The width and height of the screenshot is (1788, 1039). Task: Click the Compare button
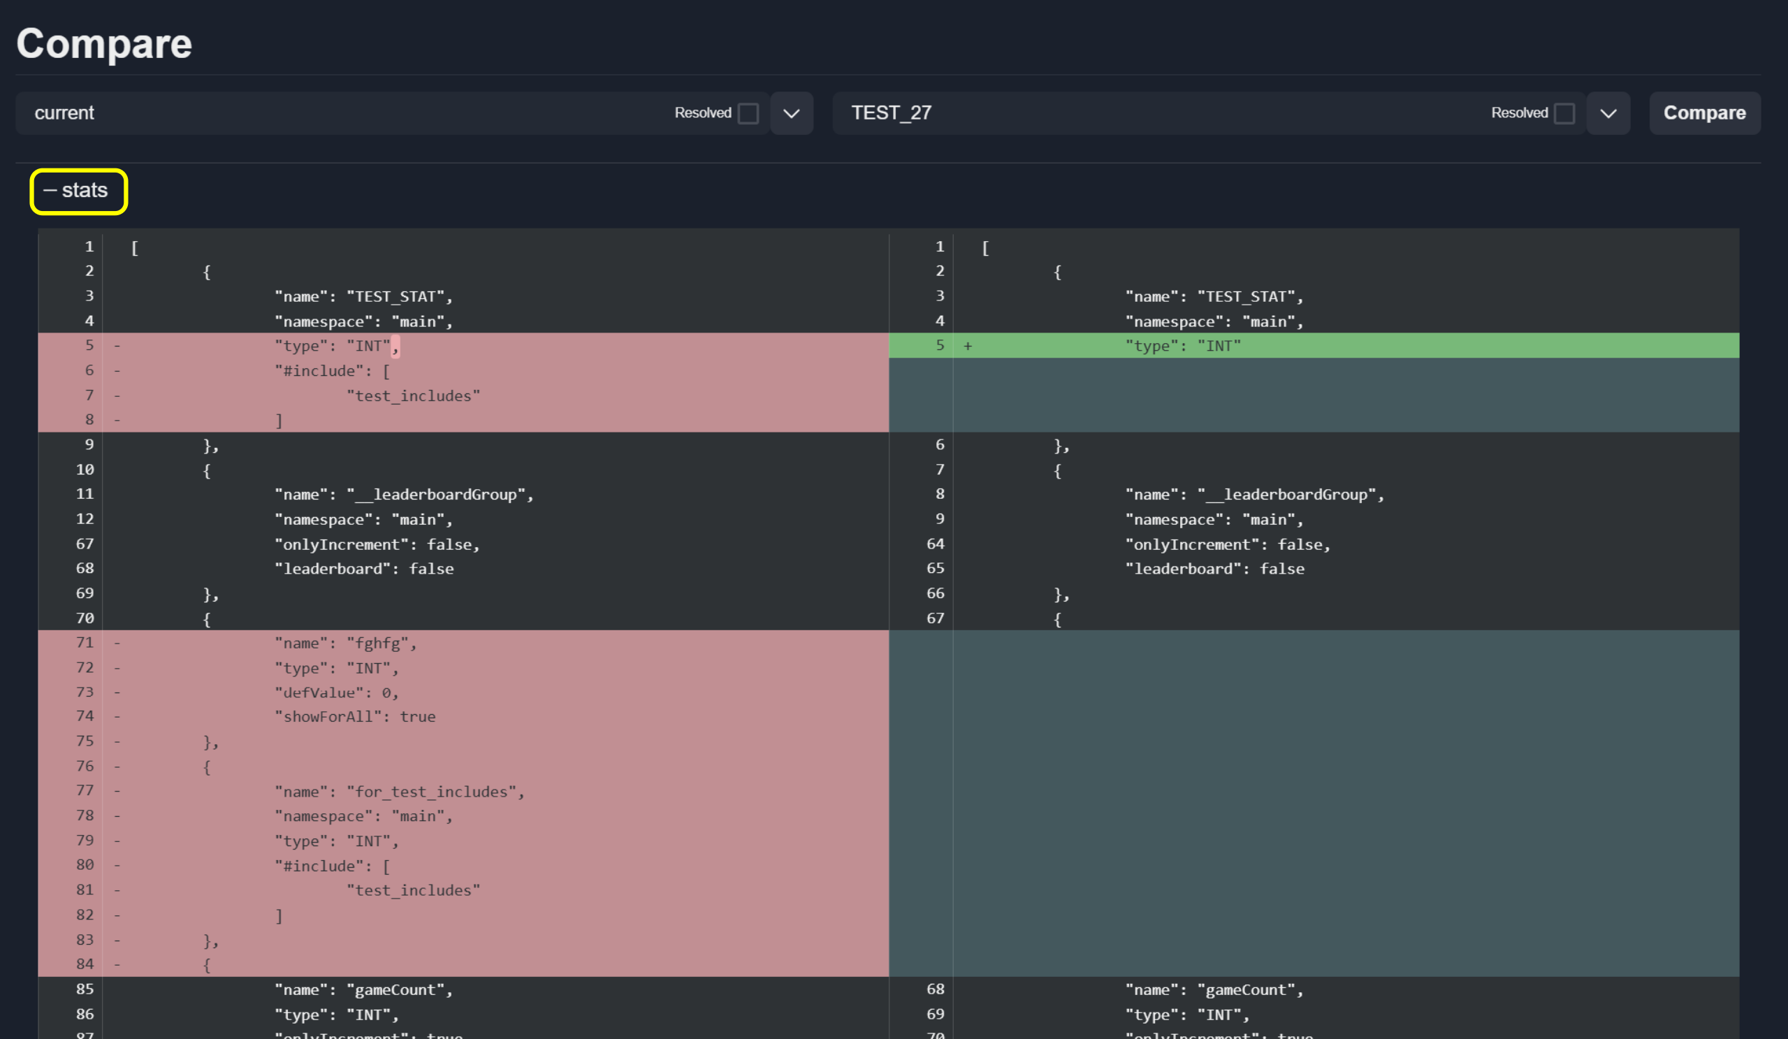[1704, 112]
